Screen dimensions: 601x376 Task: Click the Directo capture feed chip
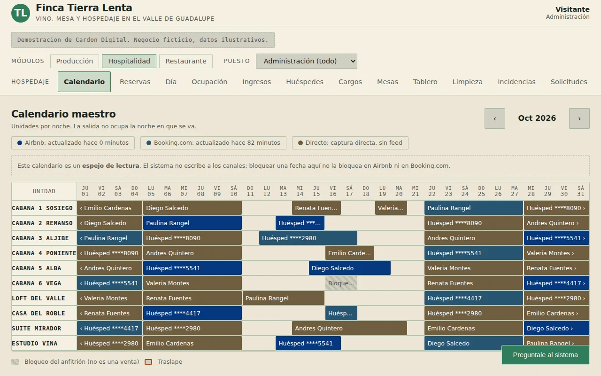pos(350,143)
